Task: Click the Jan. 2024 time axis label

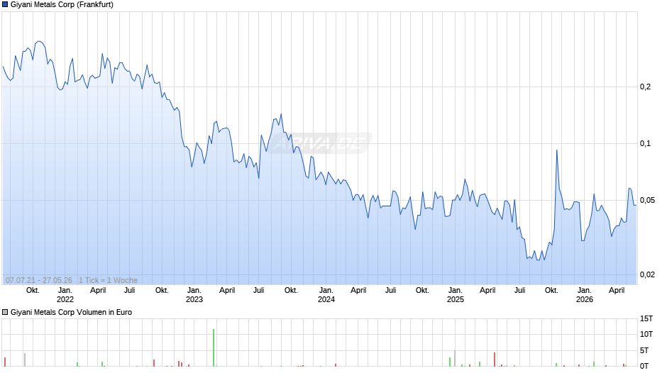Action: tap(326, 295)
